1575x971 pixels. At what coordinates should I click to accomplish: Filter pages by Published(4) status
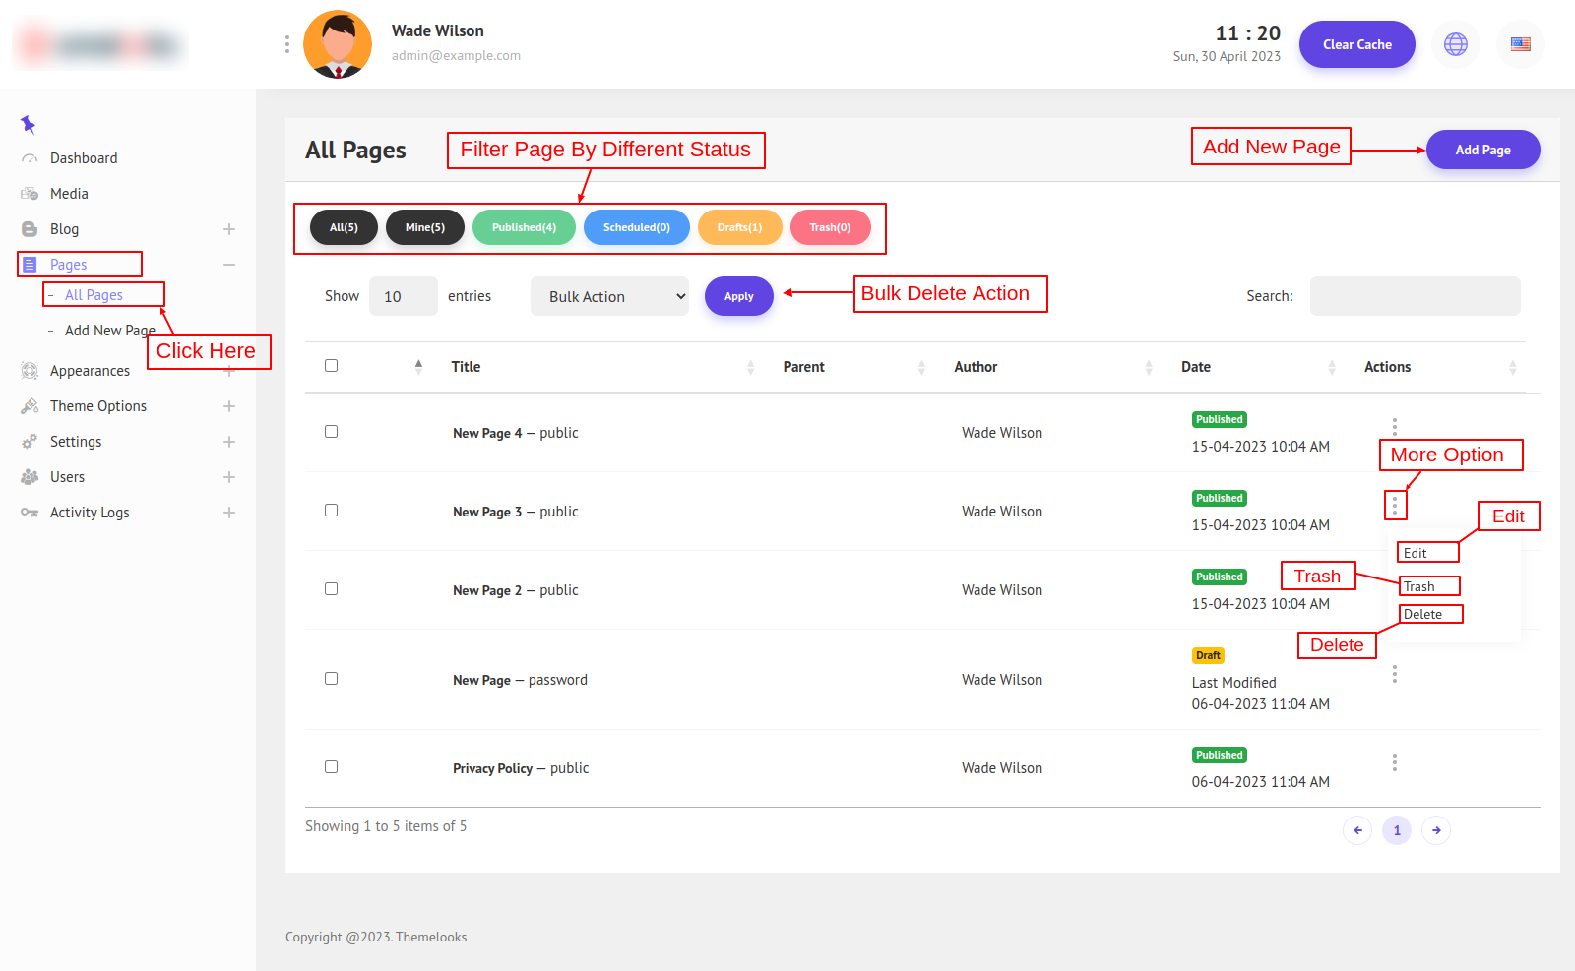(x=524, y=227)
